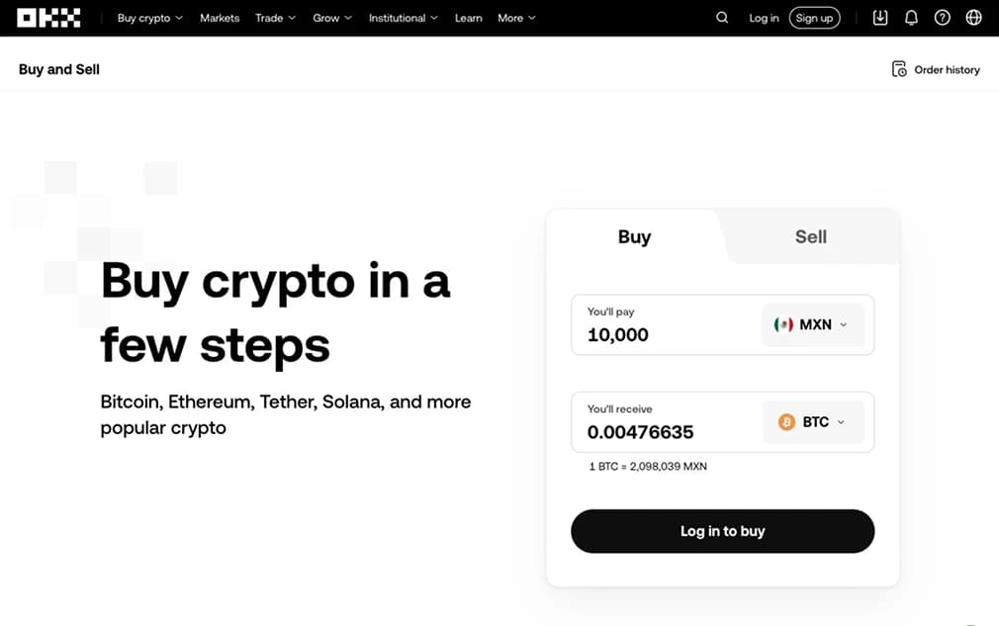999x626 pixels.
Task: Click the OKX logo icon
Action: click(48, 18)
